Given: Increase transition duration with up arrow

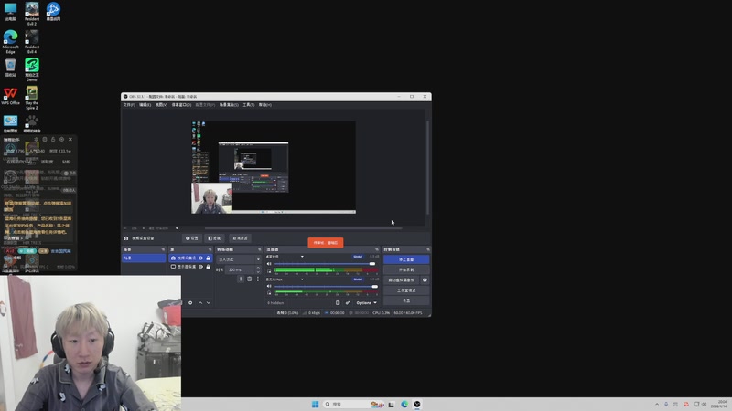Looking at the screenshot, I should tap(258, 268).
